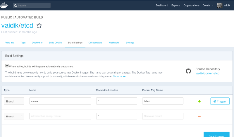Select the Build Settings tab

click(x=75, y=43)
